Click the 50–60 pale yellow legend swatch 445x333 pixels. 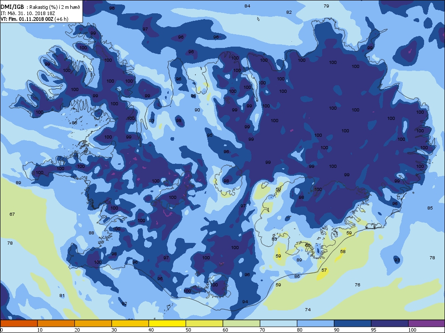[204, 323]
